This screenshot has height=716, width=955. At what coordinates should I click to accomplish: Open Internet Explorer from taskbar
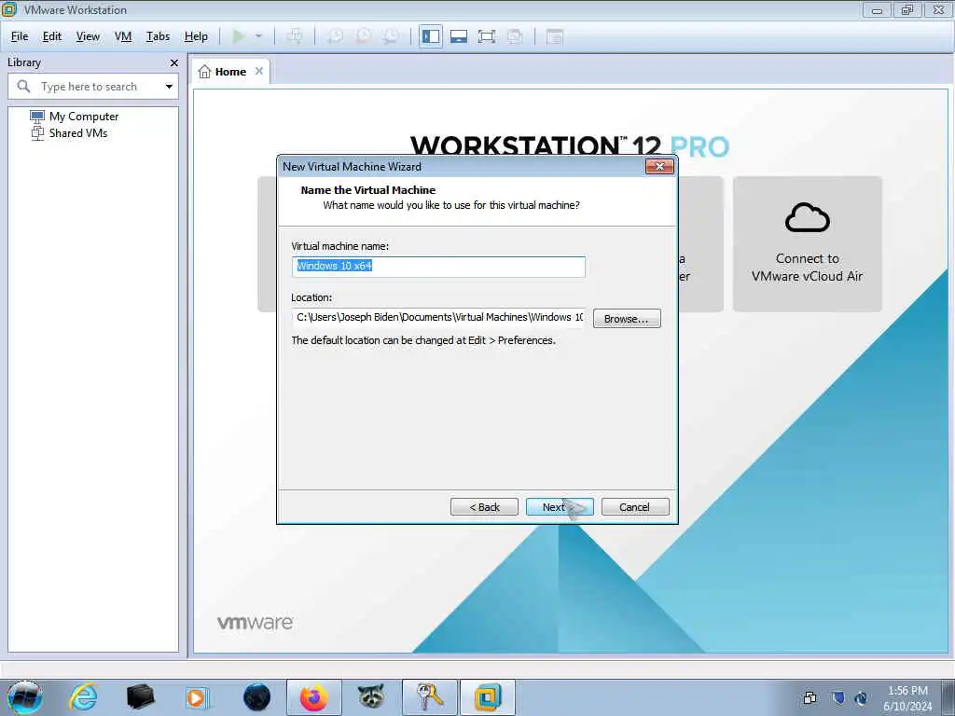coord(83,697)
